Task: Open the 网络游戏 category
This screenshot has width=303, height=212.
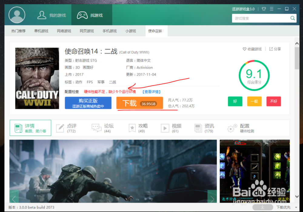Action: (x=64, y=31)
